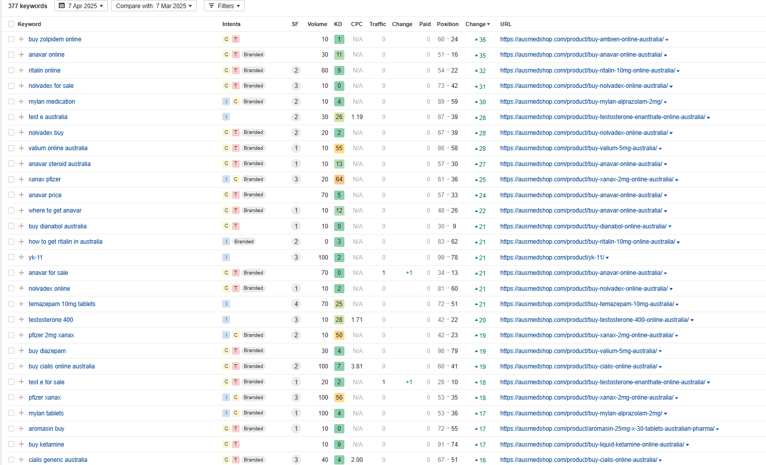Click the Branded tag on ritalin online row
The height and width of the screenshot is (465, 766).
pyautogui.click(x=253, y=71)
